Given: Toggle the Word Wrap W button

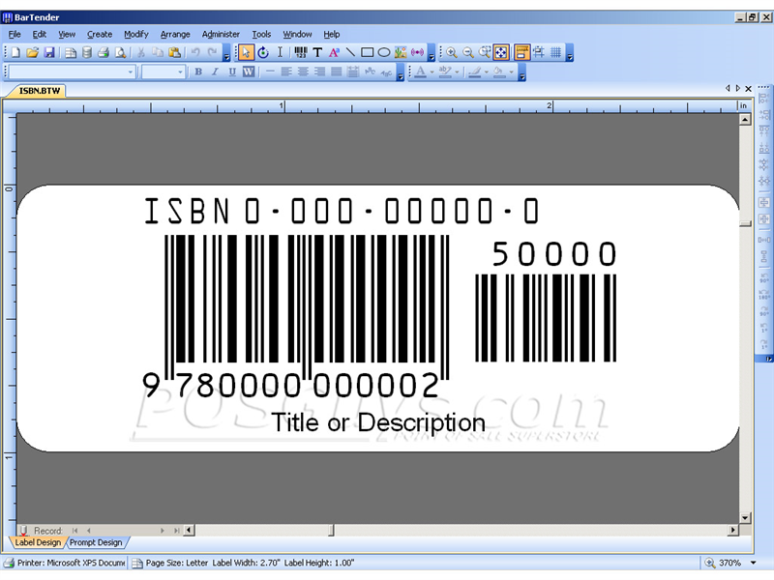Looking at the screenshot, I should (x=249, y=72).
